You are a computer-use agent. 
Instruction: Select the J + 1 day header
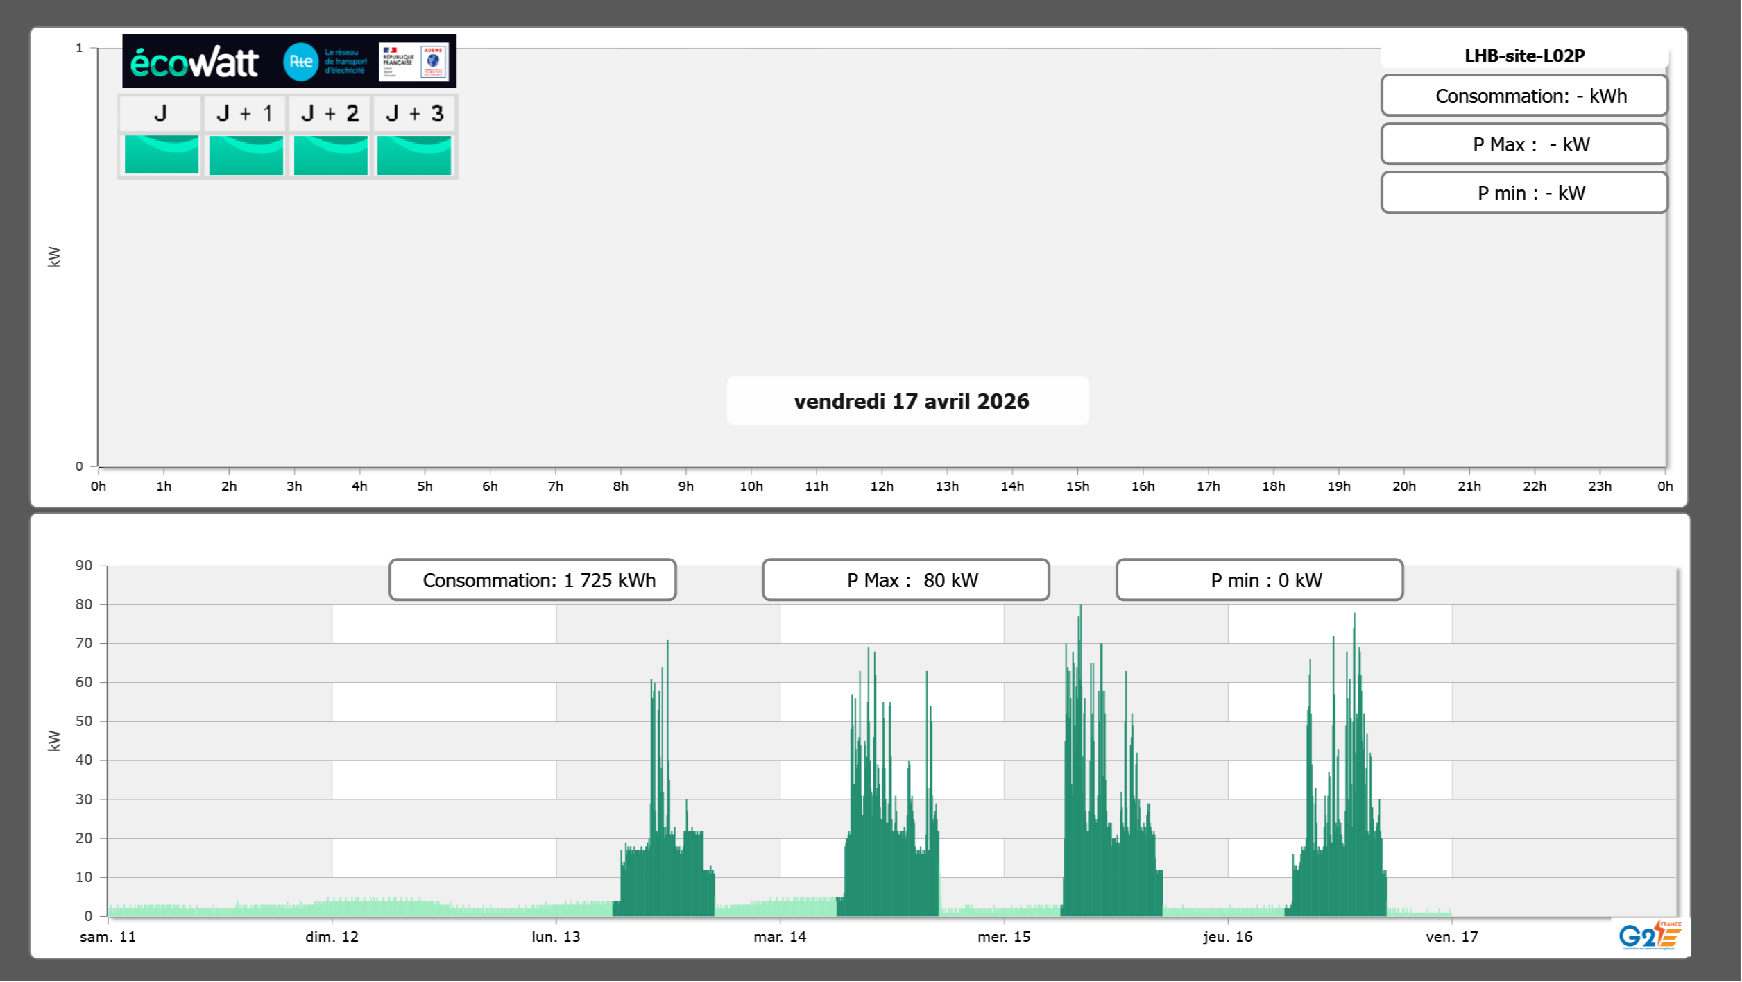click(x=245, y=113)
